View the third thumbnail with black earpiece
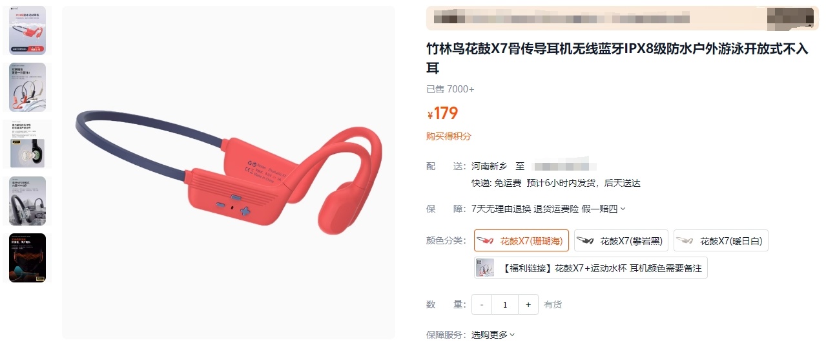The width and height of the screenshot is (826, 349). coord(28,143)
